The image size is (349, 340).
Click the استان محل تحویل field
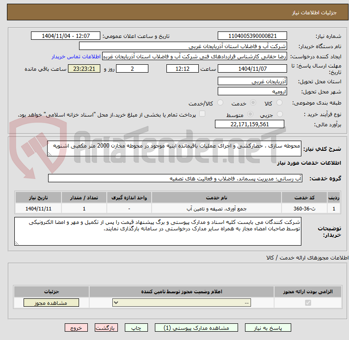pyautogui.click(x=252, y=81)
